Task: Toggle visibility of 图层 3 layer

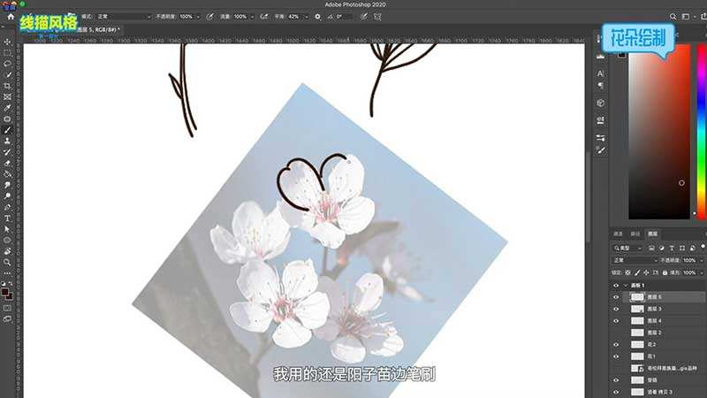Action: click(x=616, y=310)
